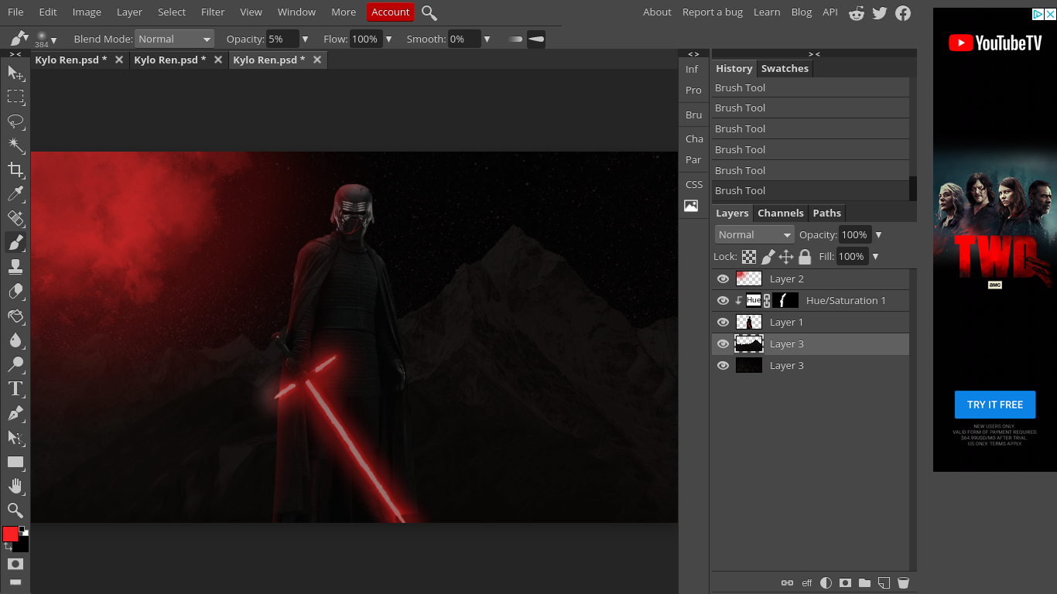Image resolution: width=1057 pixels, height=594 pixels.
Task: Open layer blend mode Normal dropdown
Action: click(754, 234)
